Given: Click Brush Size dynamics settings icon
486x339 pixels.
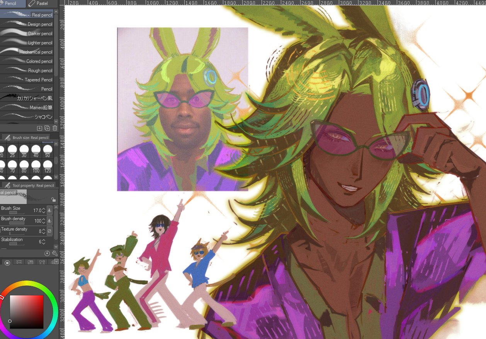Looking at the screenshot, I should (49, 210).
